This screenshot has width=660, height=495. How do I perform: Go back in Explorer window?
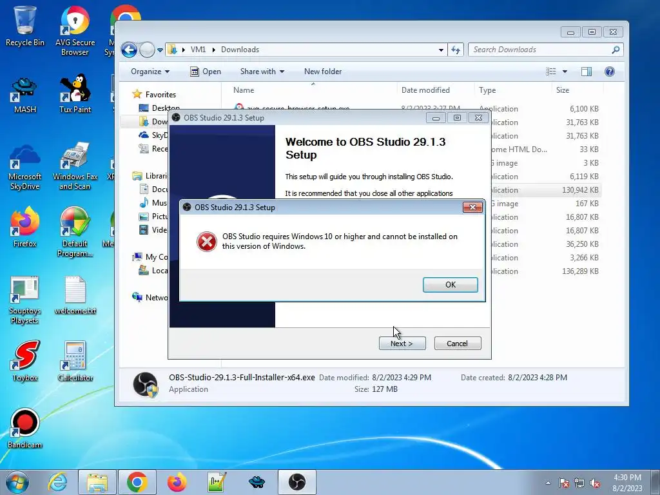pyautogui.click(x=129, y=50)
